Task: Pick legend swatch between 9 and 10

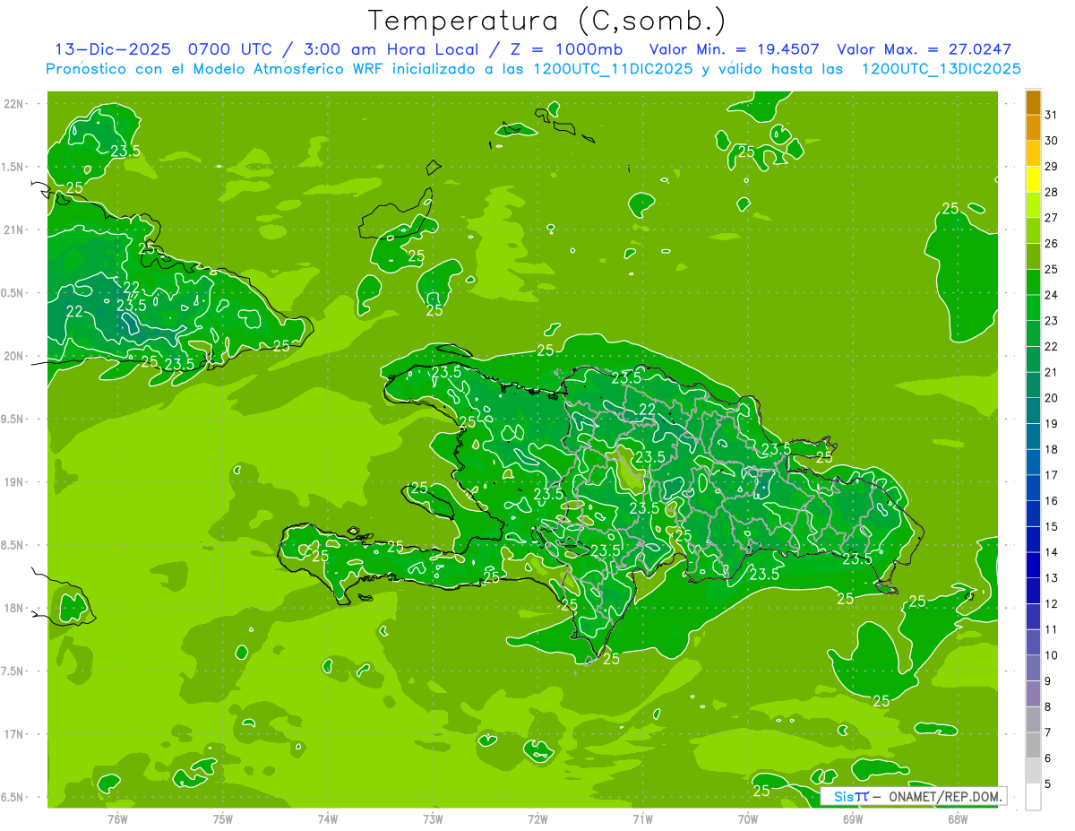Action: 1033,668
